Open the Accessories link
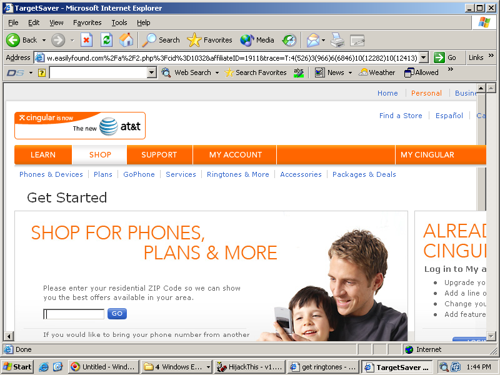 (301, 174)
